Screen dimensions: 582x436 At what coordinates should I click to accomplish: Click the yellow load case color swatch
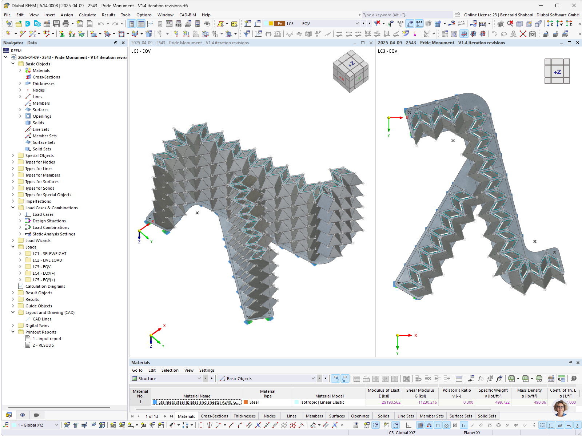pos(271,24)
